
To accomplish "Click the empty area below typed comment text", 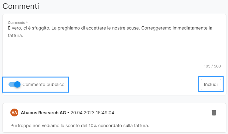I will click(114, 50).
